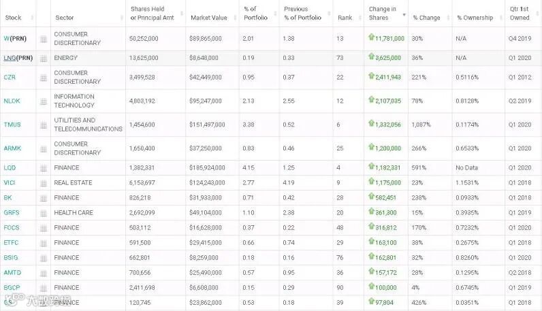Open the grid icon in the ETFC row
Screen dimensions: 542x311
pos(43,243)
